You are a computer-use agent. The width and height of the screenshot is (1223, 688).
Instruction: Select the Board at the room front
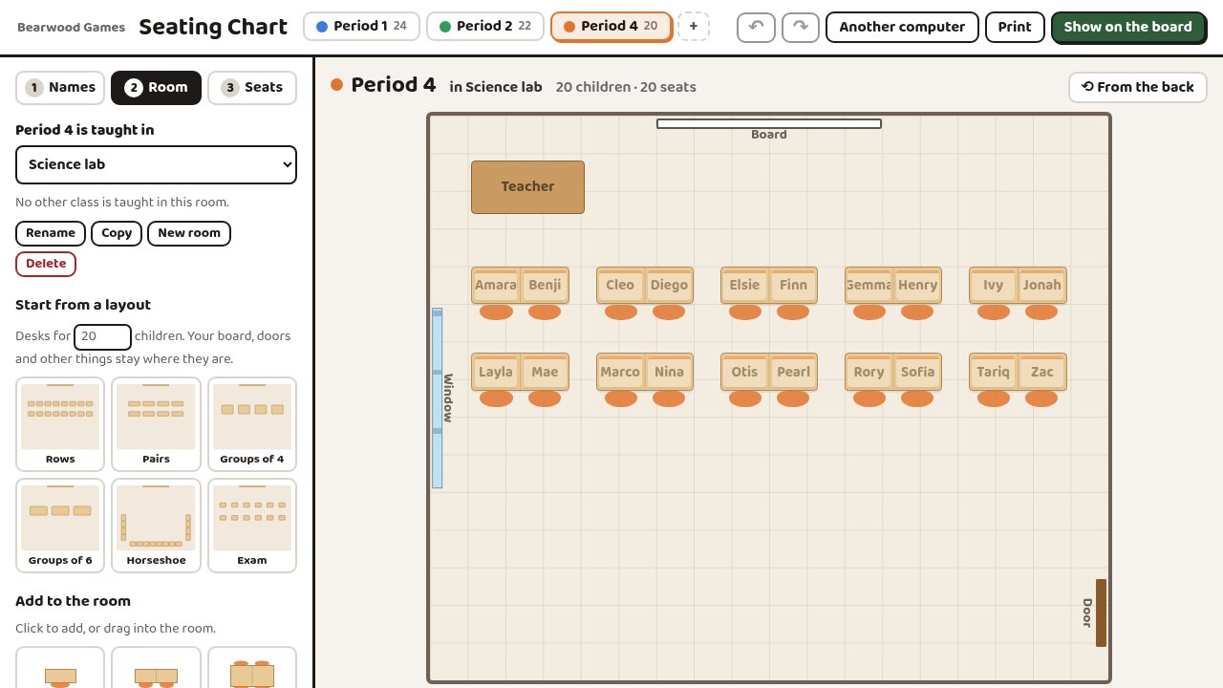[769, 124]
